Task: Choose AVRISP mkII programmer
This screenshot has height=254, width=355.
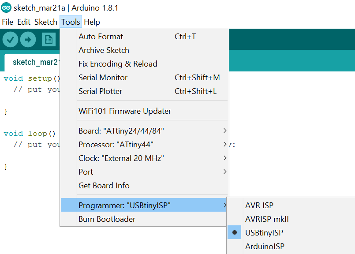Action: (x=291, y=219)
